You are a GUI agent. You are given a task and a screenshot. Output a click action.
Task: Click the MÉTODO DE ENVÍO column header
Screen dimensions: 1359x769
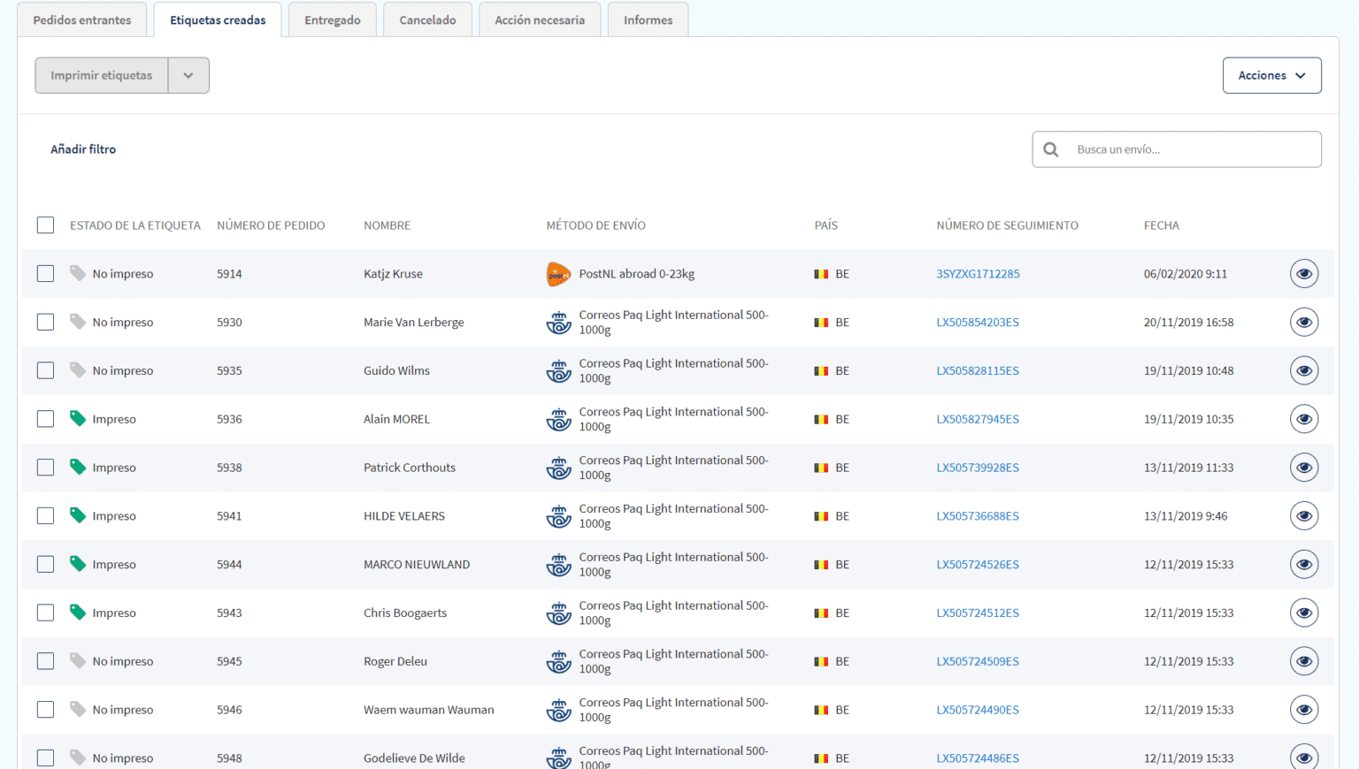(x=595, y=225)
